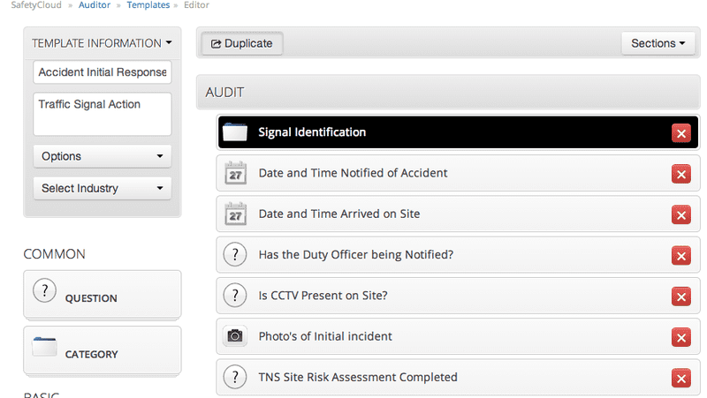Click calendar icon for Date and Time Notified
Image resolution: width=707 pixels, height=398 pixels.
tap(235, 173)
